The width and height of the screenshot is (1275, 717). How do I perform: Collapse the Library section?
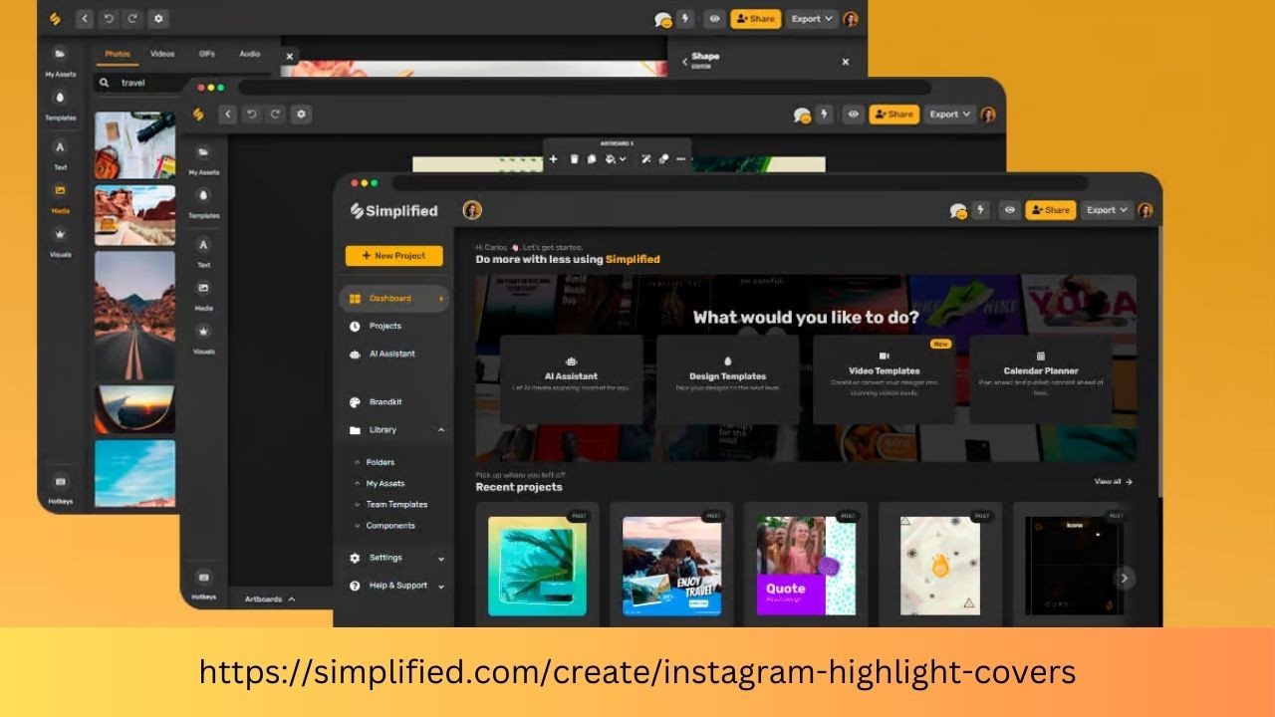[441, 430]
